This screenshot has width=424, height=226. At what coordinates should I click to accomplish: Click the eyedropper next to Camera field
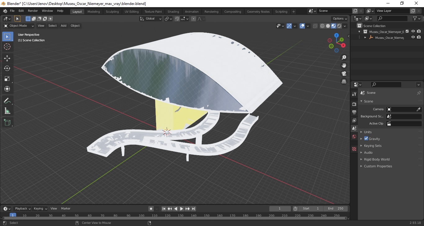[418, 109]
